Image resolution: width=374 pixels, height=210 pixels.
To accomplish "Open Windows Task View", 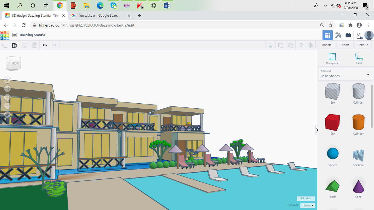I will (x=46, y=5).
